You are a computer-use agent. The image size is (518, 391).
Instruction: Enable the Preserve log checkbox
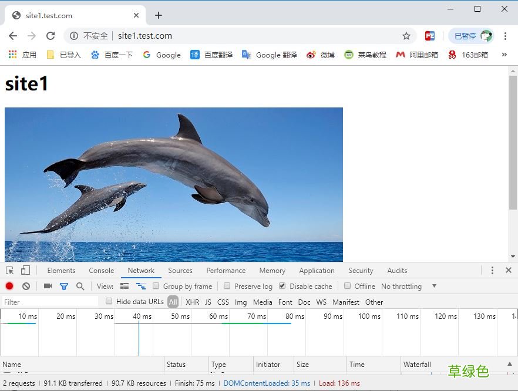tap(227, 286)
